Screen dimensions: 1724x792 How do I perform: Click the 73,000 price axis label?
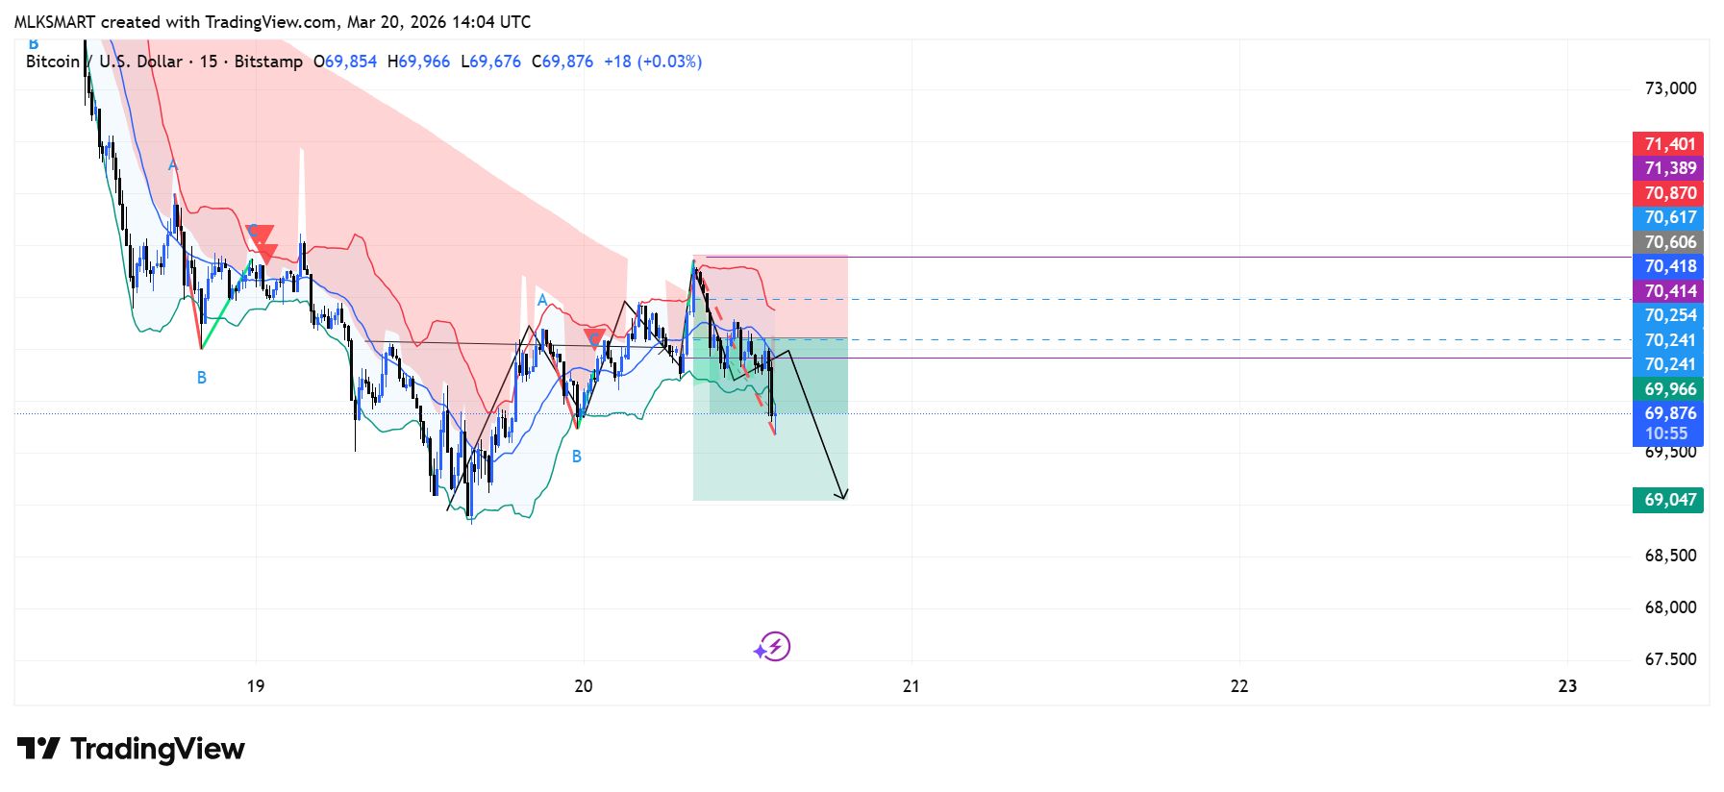tap(1670, 88)
